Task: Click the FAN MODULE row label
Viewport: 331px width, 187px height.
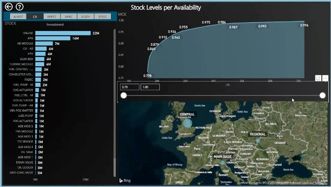Action: 24,131
